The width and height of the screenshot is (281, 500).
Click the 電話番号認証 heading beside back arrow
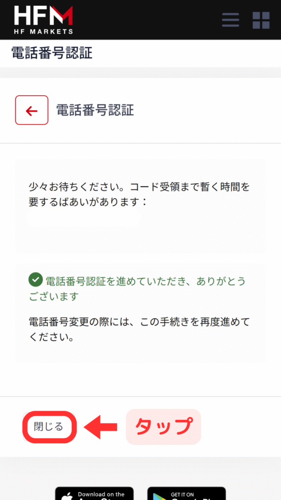95,110
